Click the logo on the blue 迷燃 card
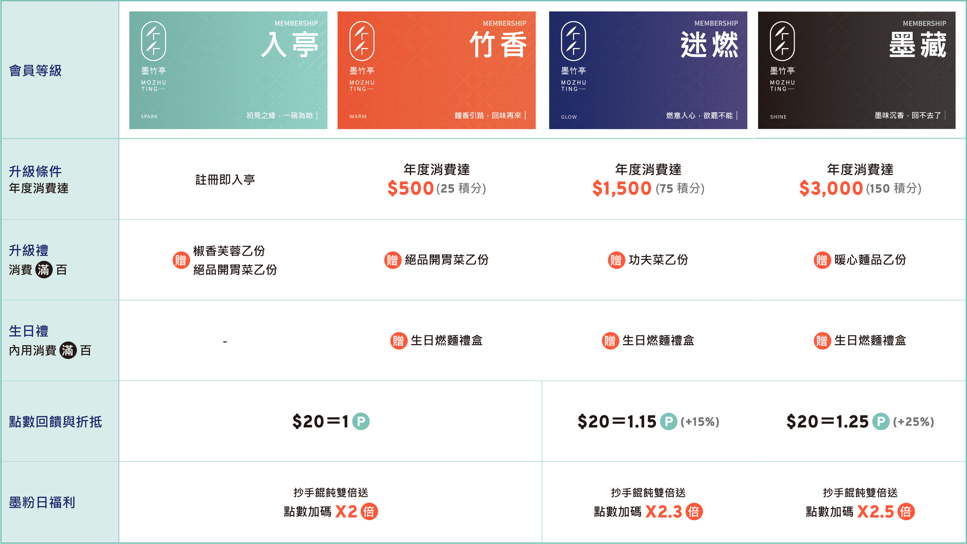Viewport: 967px width, 544px height. tap(573, 41)
